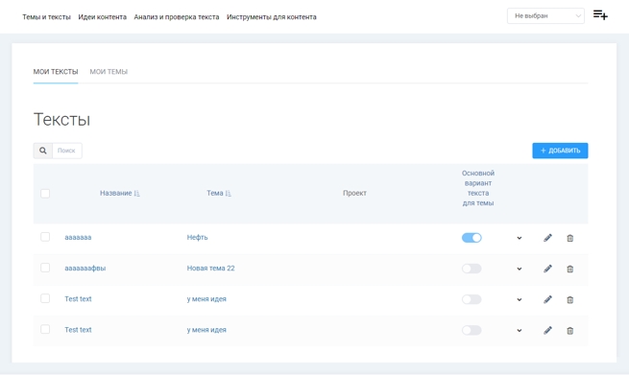
Task: Click the Название column header label
Action: pos(115,193)
